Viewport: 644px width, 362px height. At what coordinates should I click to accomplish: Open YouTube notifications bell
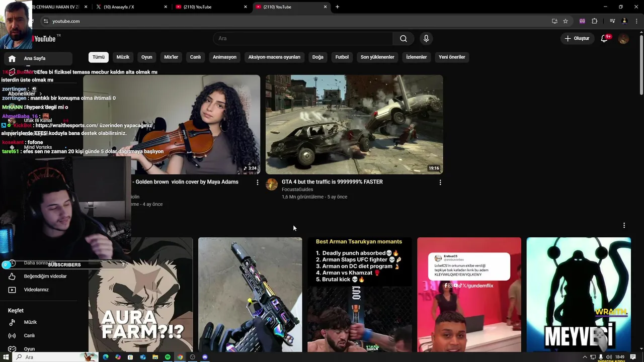(605, 39)
